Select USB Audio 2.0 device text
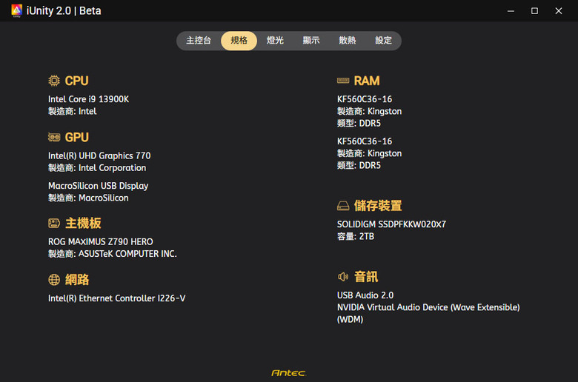Screen dimensions: 578x382 click(365, 295)
